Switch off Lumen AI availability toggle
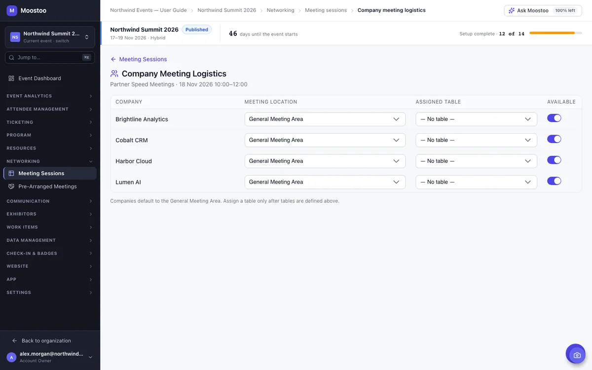Screen dimensions: 592x370 tap(554, 181)
